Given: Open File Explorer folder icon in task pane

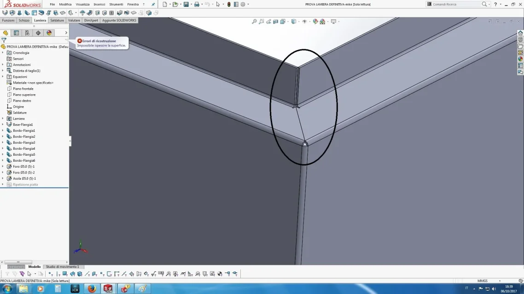Looking at the screenshot, I should tap(520, 46).
